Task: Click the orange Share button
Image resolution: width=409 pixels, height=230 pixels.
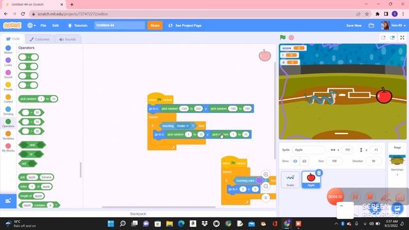Action: tap(155, 26)
